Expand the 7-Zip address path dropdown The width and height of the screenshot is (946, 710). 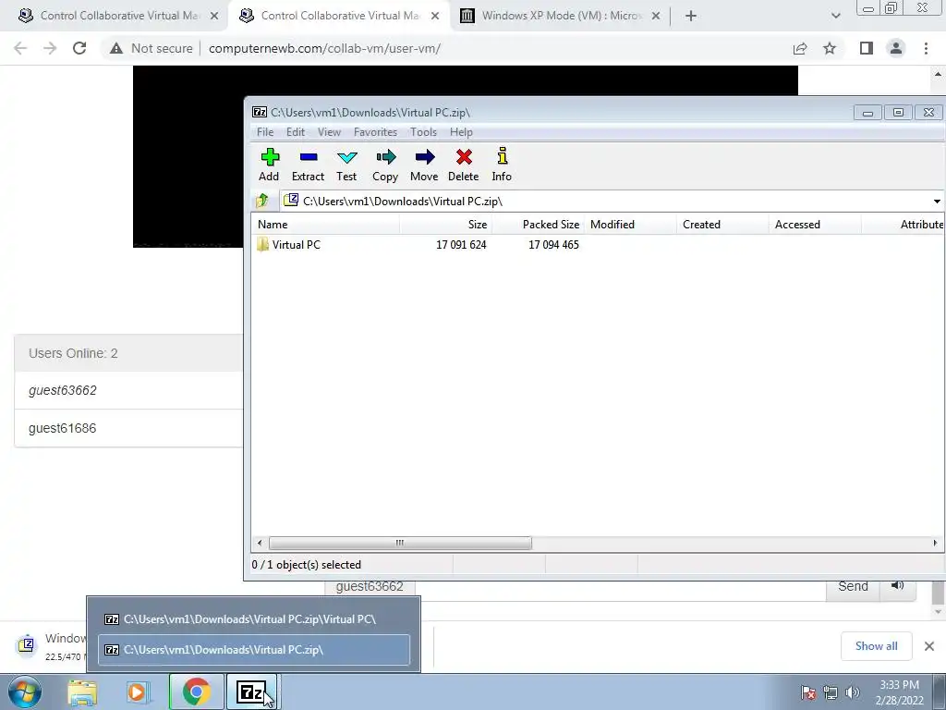coord(937,201)
